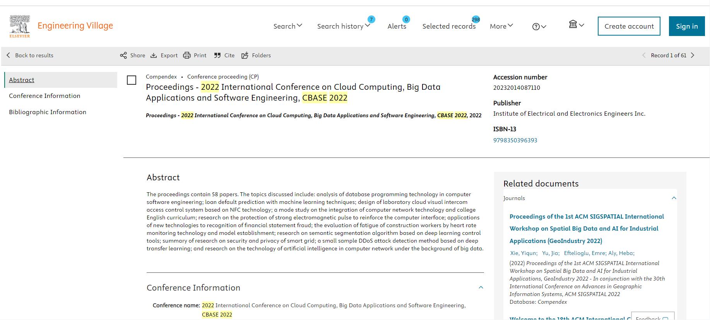
Task: Click the Search history badge showing 7
Action: [371, 19]
